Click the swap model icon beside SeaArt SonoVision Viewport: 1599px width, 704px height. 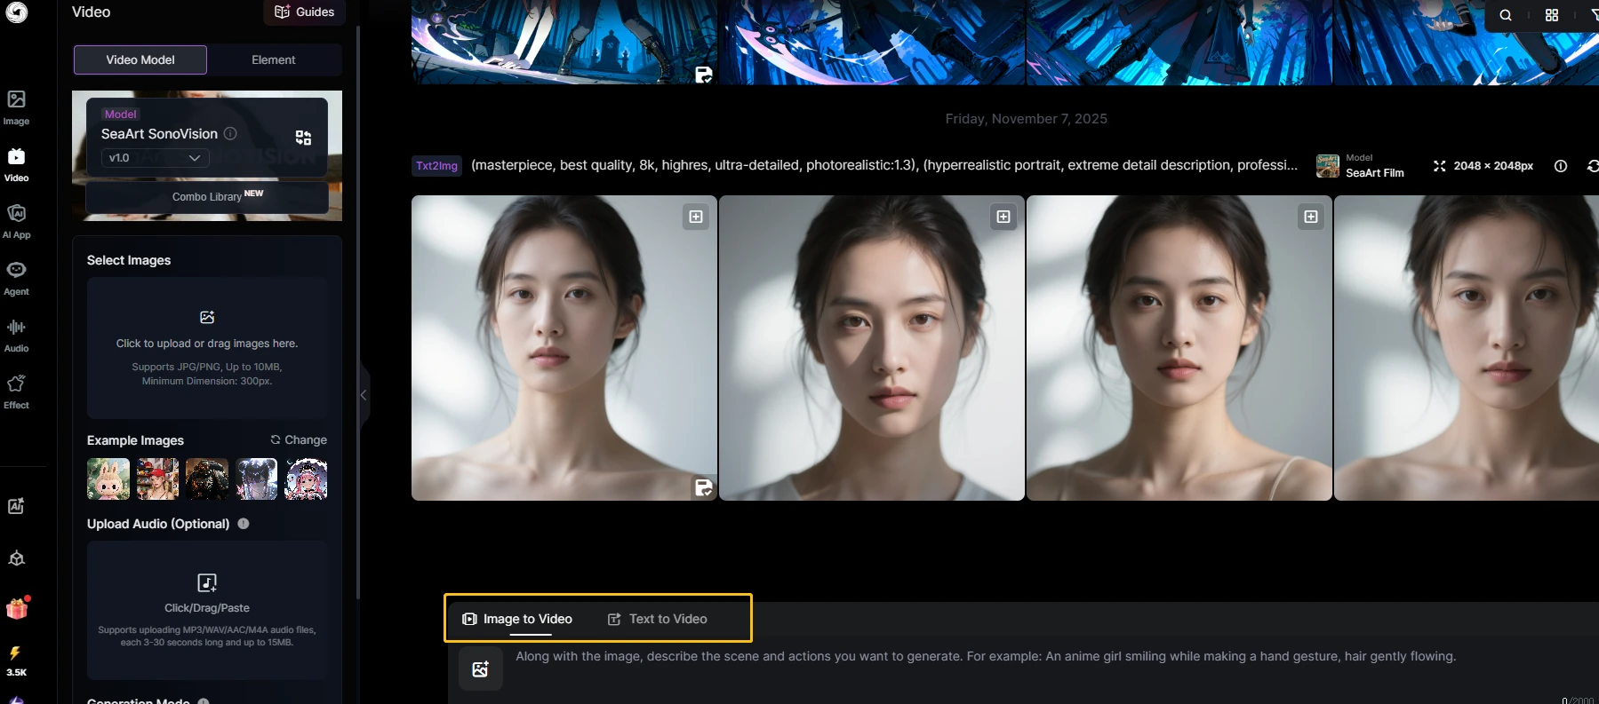click(303, 138)
